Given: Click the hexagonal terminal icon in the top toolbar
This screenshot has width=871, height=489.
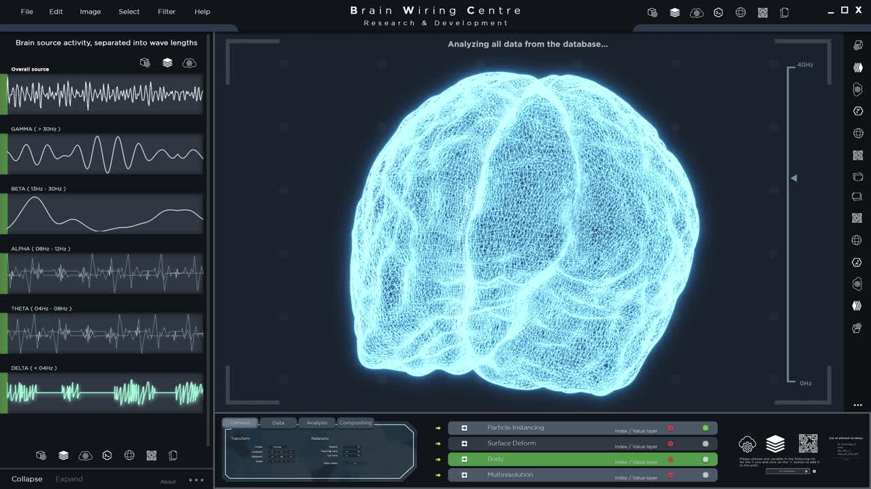Looking at the screenshot, I should pos(719,12).
